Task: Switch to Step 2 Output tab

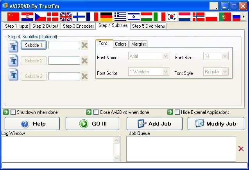Action: coord(45,26)
